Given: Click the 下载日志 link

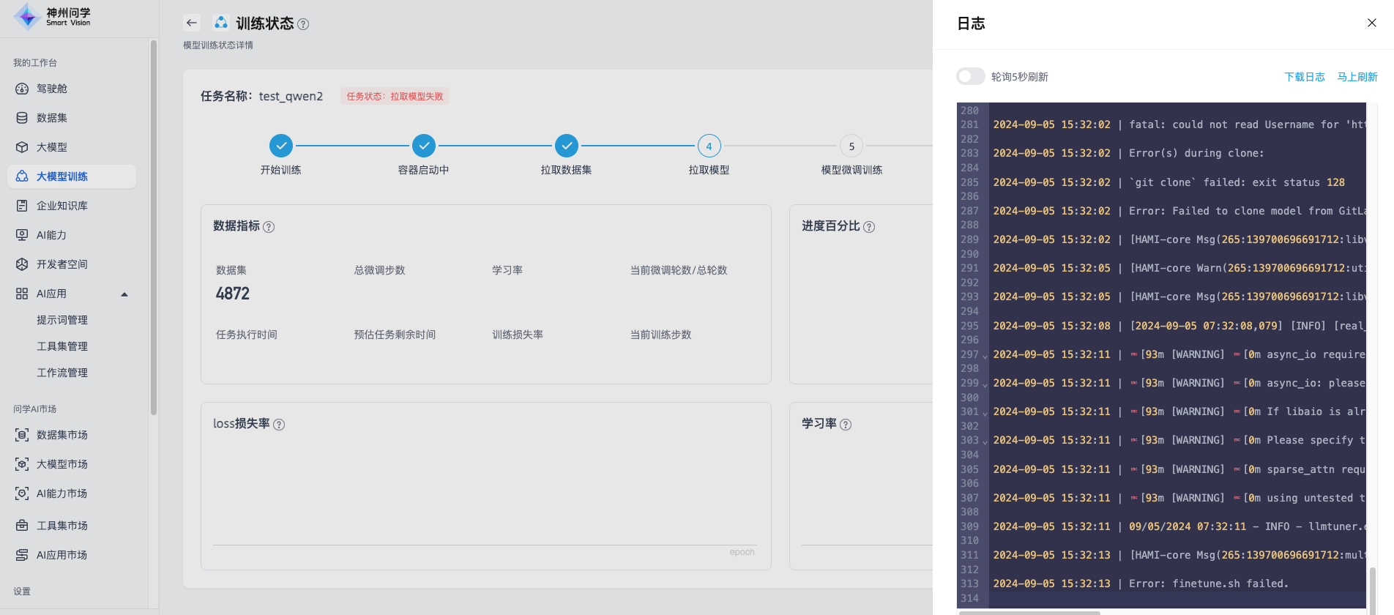Looking at the screenshot, I should [1304, 77].
